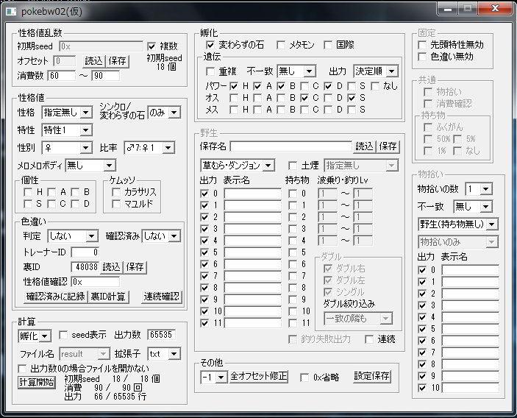The image size is (517, 418).
Task: Open the 草むら・ダンジョン dropdown
Action: point(238,166)
